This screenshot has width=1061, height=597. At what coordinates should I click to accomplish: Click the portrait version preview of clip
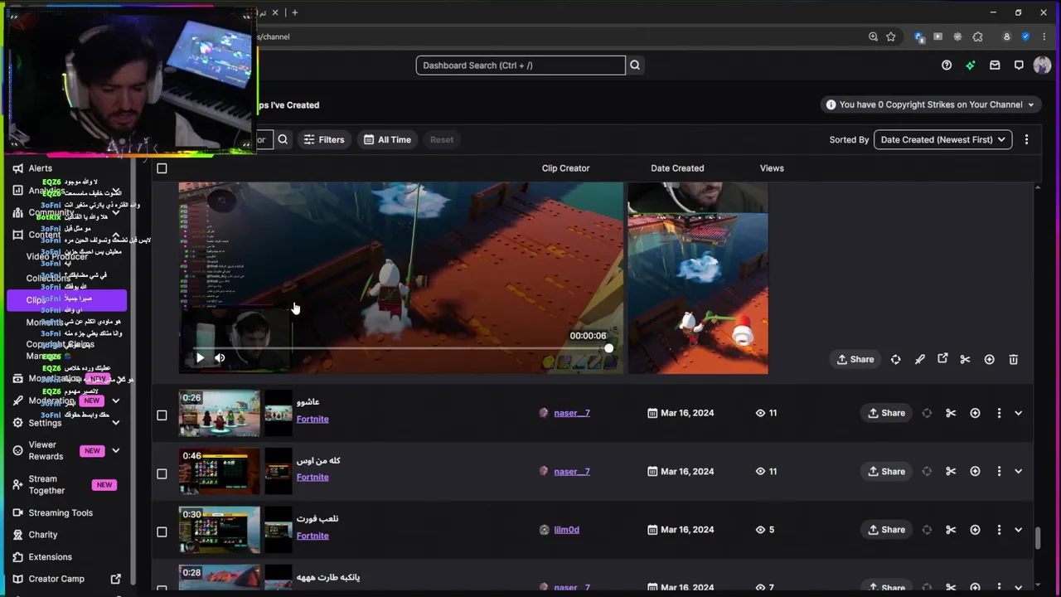698,279
